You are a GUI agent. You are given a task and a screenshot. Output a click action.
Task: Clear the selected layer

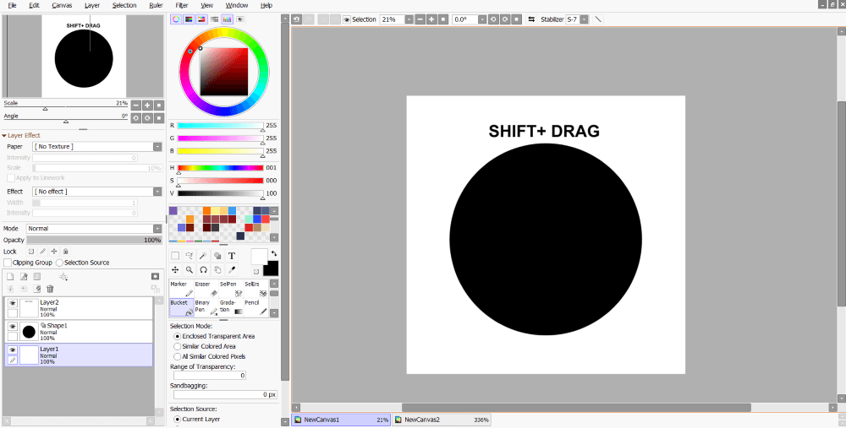(x=37, y=289)
